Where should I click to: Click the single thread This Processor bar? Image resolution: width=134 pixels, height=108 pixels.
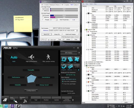click(64, 9)
